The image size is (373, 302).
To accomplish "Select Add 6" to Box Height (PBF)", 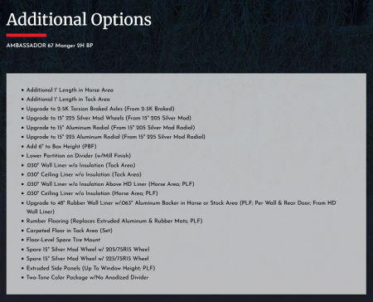I will [61, 146].
